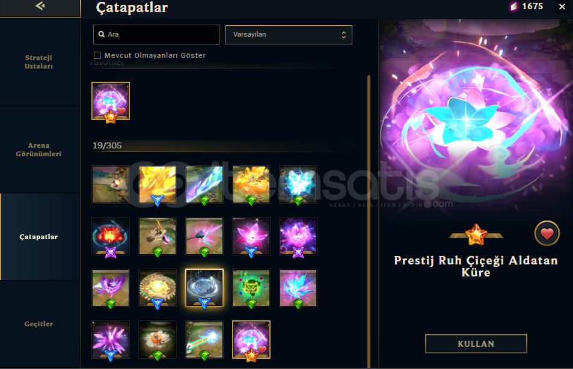Select the yellow lightning boom icon

pos(158,184)
